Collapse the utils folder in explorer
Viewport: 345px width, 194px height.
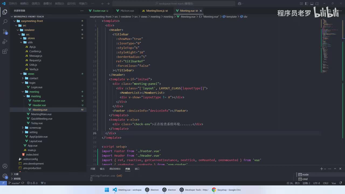click(x=21, y=42)
